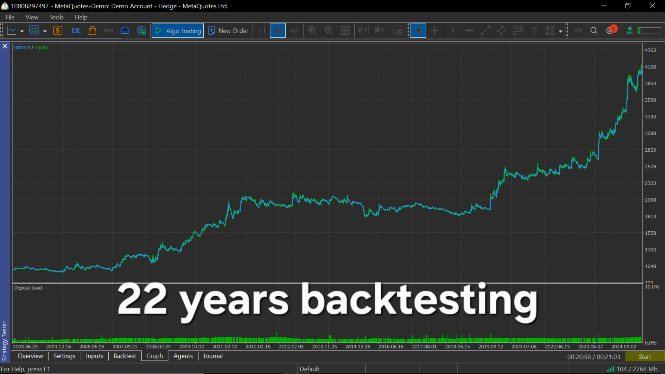665x374 pixels.
Task: Enable standard arrow cursor mode
Action: [418, 30]
